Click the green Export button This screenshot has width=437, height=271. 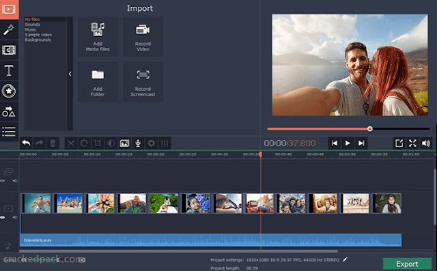tap(407, 263)
